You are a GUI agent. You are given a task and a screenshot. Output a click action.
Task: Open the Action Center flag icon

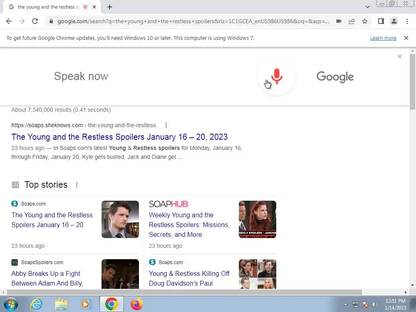click(365, 304)
